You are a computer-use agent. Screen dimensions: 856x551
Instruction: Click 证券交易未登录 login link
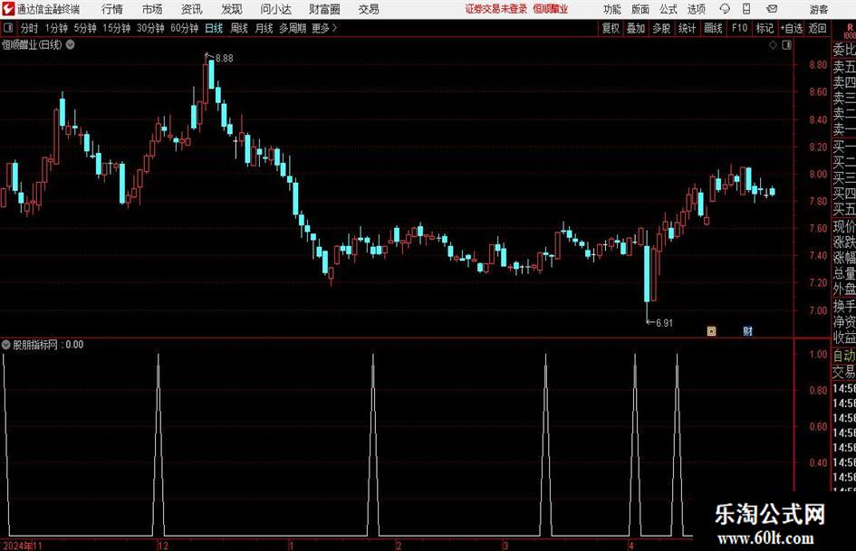pyautogui.click(x=496, y=9)
